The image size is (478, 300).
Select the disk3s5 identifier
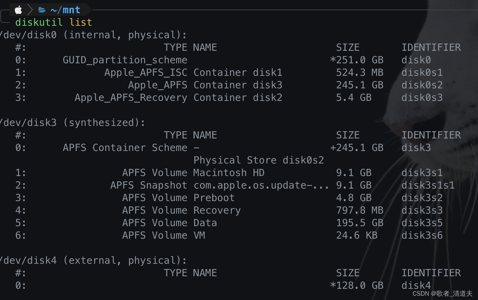[422, 223]
